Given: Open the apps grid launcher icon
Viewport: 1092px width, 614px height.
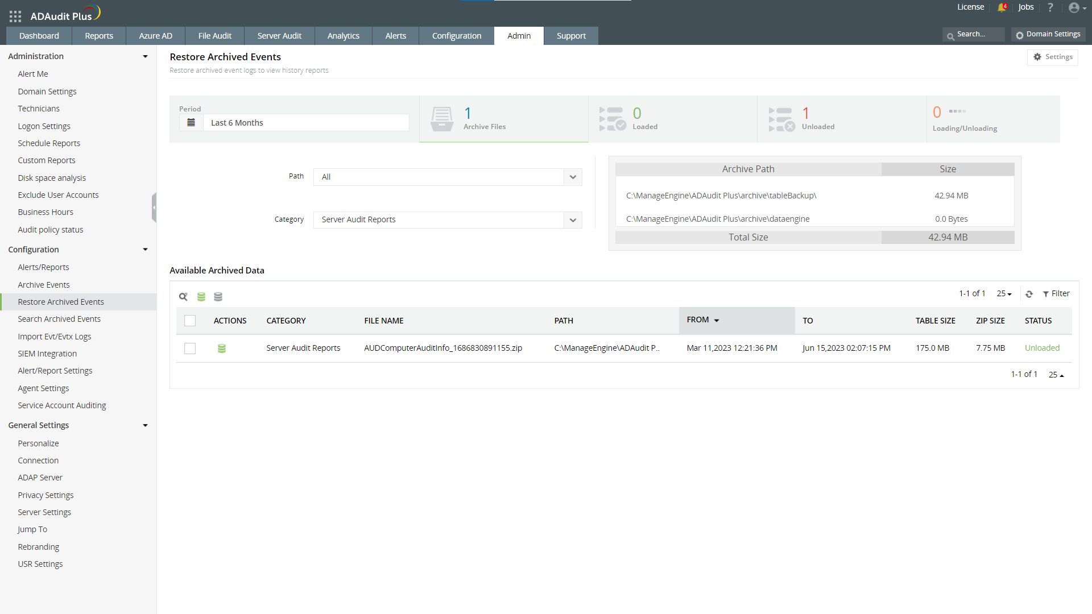Looking at the screenshot, I should [x=15, y=16].
